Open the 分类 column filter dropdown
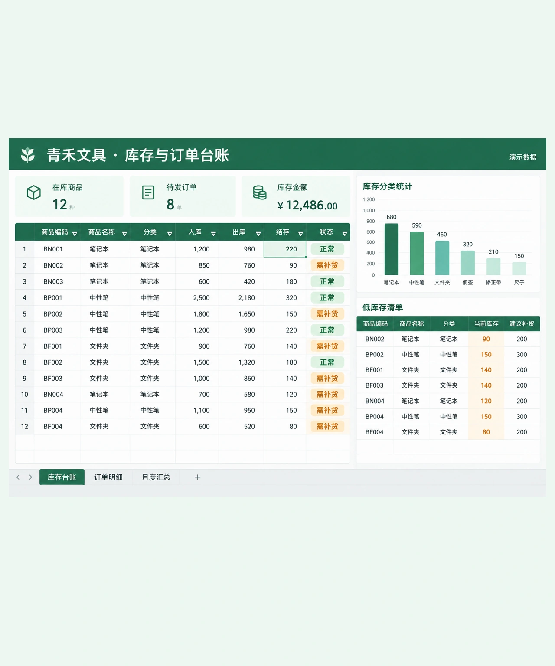 point(170,234)
